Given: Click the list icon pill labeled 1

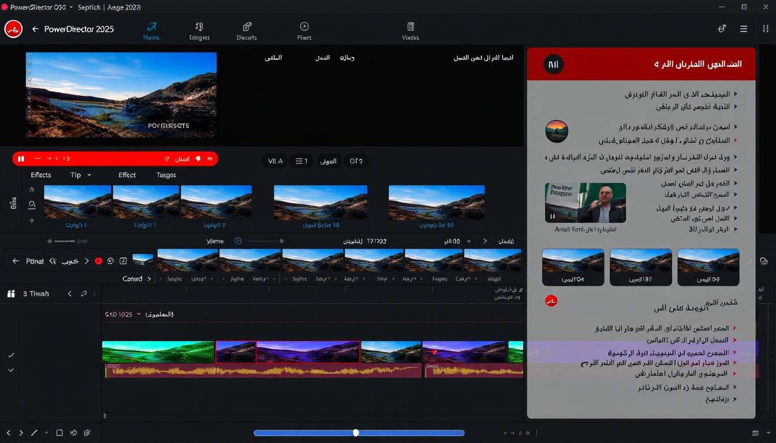Looking at the screenshot, I should [301, 161].
